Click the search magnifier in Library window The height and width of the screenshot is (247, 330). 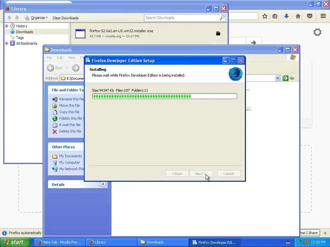pos(222,18)
